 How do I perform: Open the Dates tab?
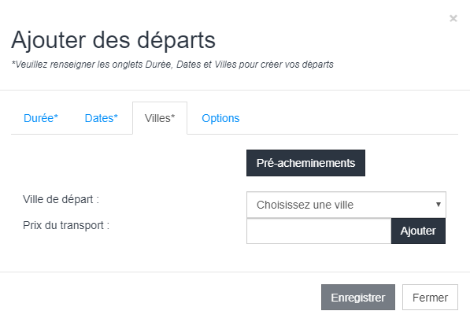coord(102,118)
